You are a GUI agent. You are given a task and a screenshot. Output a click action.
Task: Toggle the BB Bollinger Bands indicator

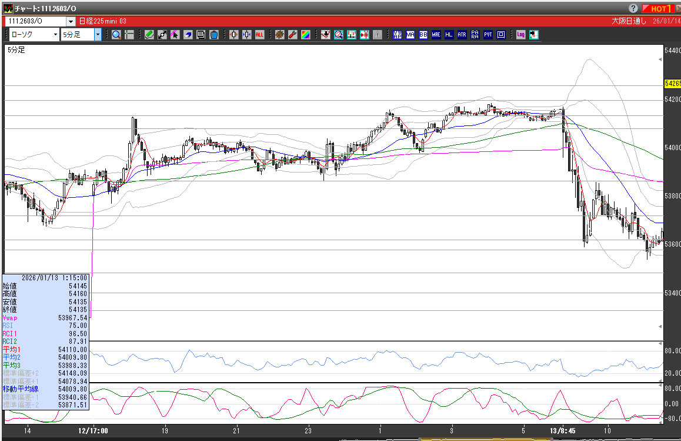423,35
